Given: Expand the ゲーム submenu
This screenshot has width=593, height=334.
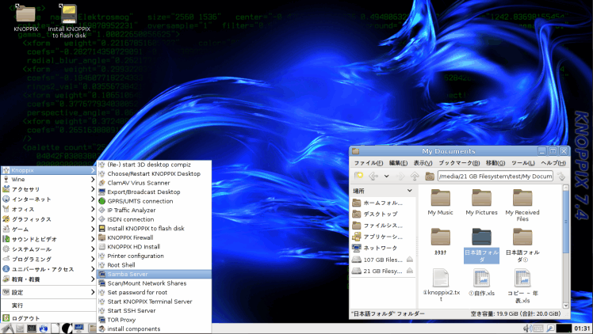Looking at the screenshot, I should coord(48,229).
